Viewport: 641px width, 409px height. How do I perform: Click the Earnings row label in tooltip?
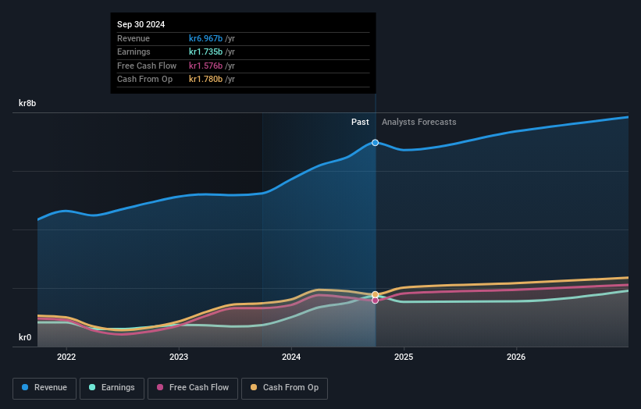(134, 52)
